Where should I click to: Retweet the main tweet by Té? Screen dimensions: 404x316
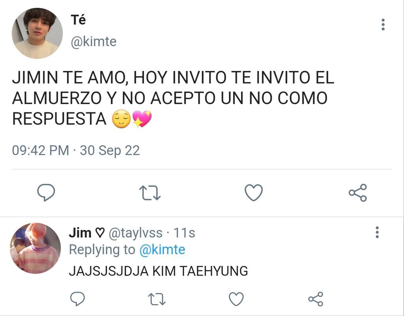tap(150, 193)
